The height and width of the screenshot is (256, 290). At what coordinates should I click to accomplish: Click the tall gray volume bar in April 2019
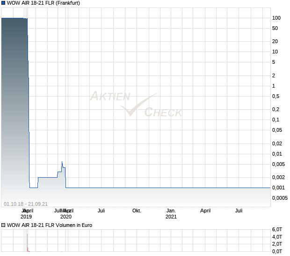(x=28, y=242)
